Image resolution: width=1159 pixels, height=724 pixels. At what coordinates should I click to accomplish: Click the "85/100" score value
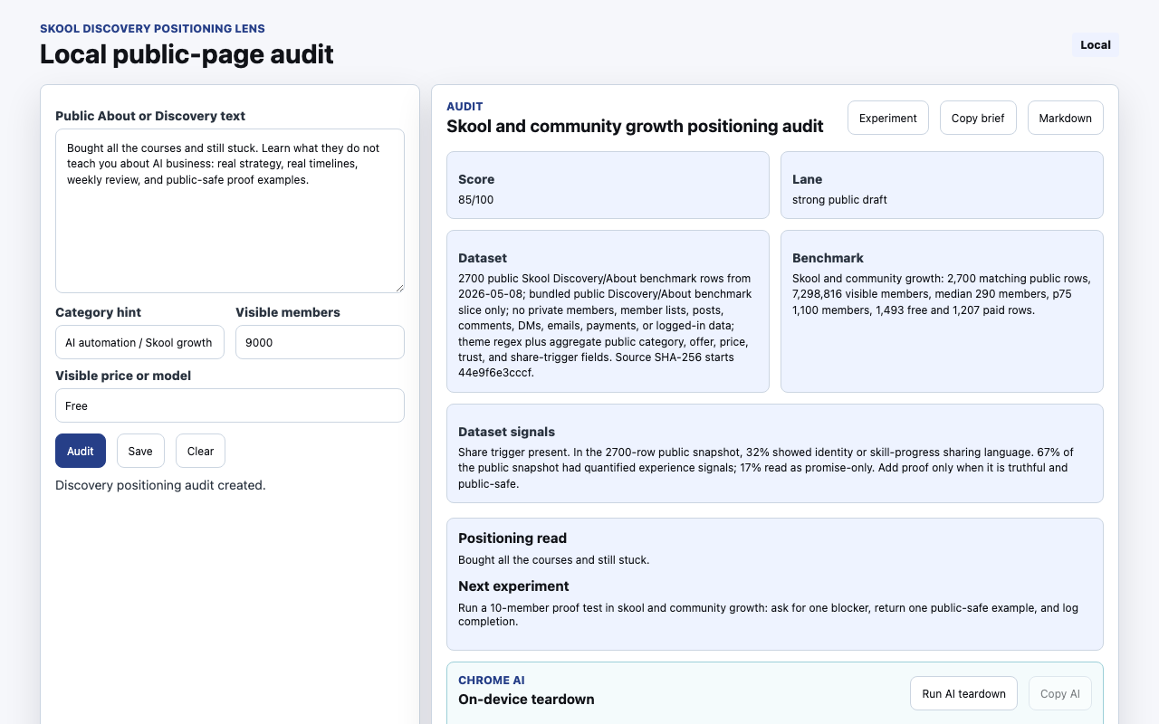click(476, 199)
